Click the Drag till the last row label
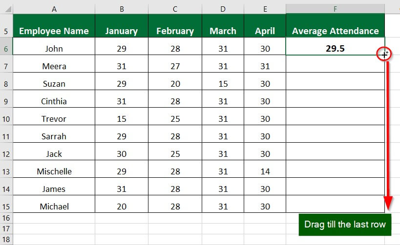400x245 pixels. point(345,224)
